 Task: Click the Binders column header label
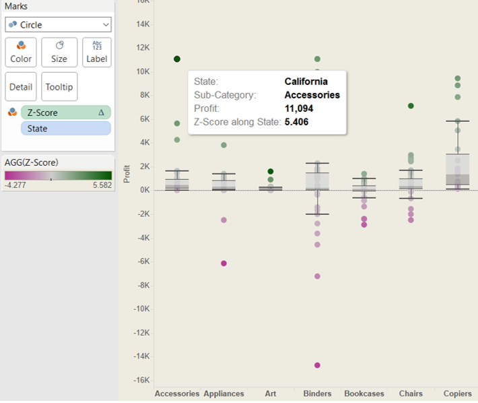click(317, 394)
